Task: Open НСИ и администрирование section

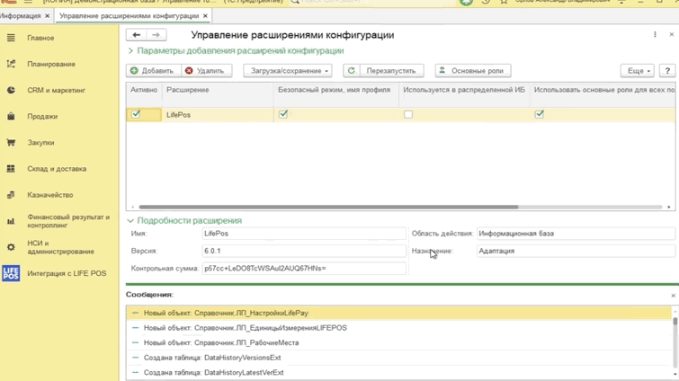Action: pos(60,247)
